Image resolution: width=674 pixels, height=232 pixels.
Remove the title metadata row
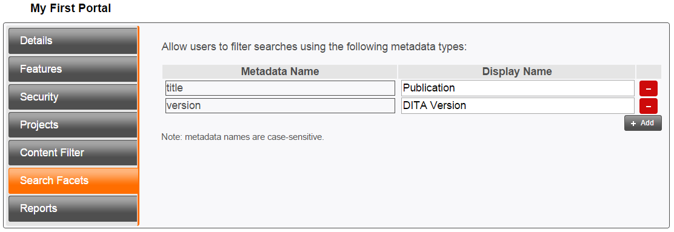pos(648,88)
